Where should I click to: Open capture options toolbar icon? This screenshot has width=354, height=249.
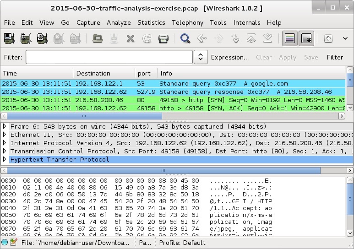(26, 38)
